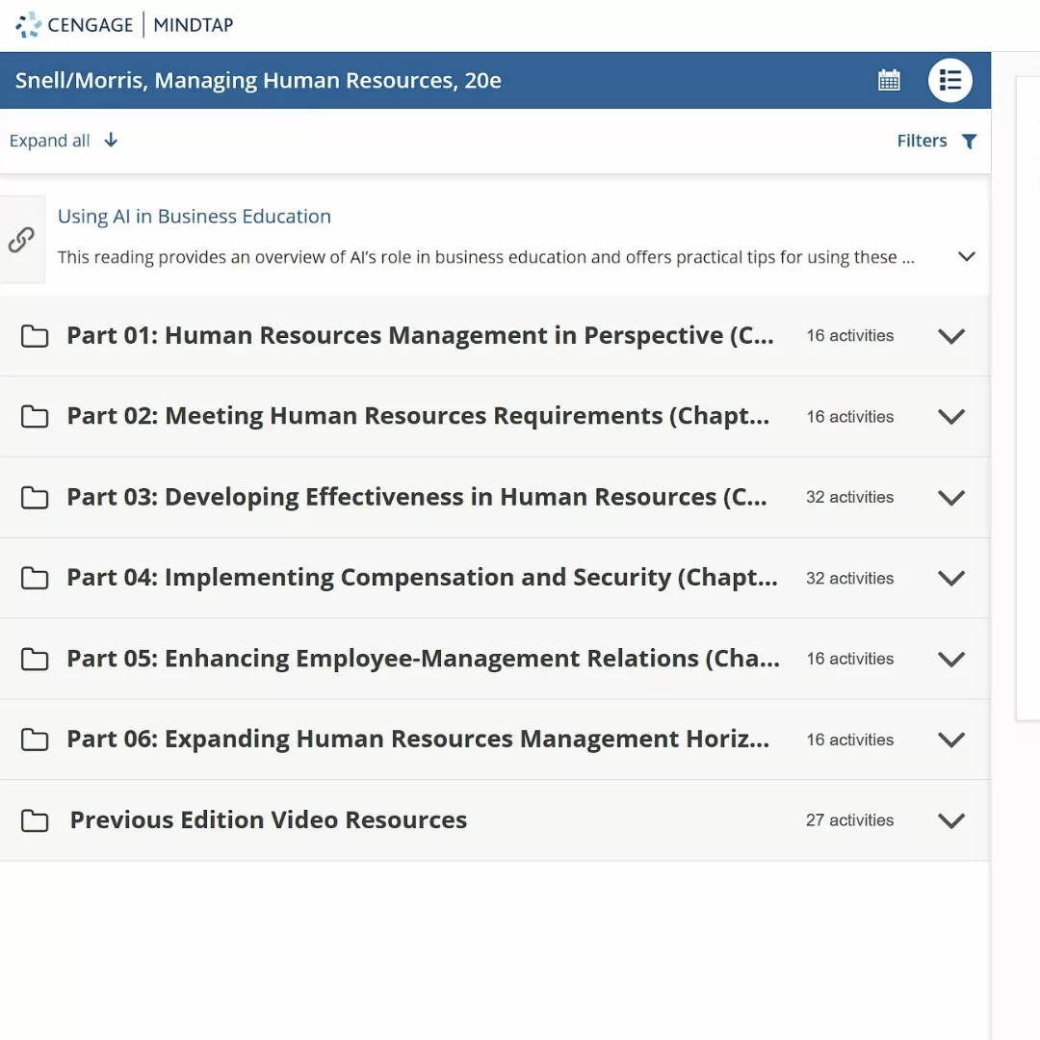Image resolution: width=1040 pixels, height=1040 pixels.
Task: Expand Part 01 with its chevron
Action: [x=951, y=336]
